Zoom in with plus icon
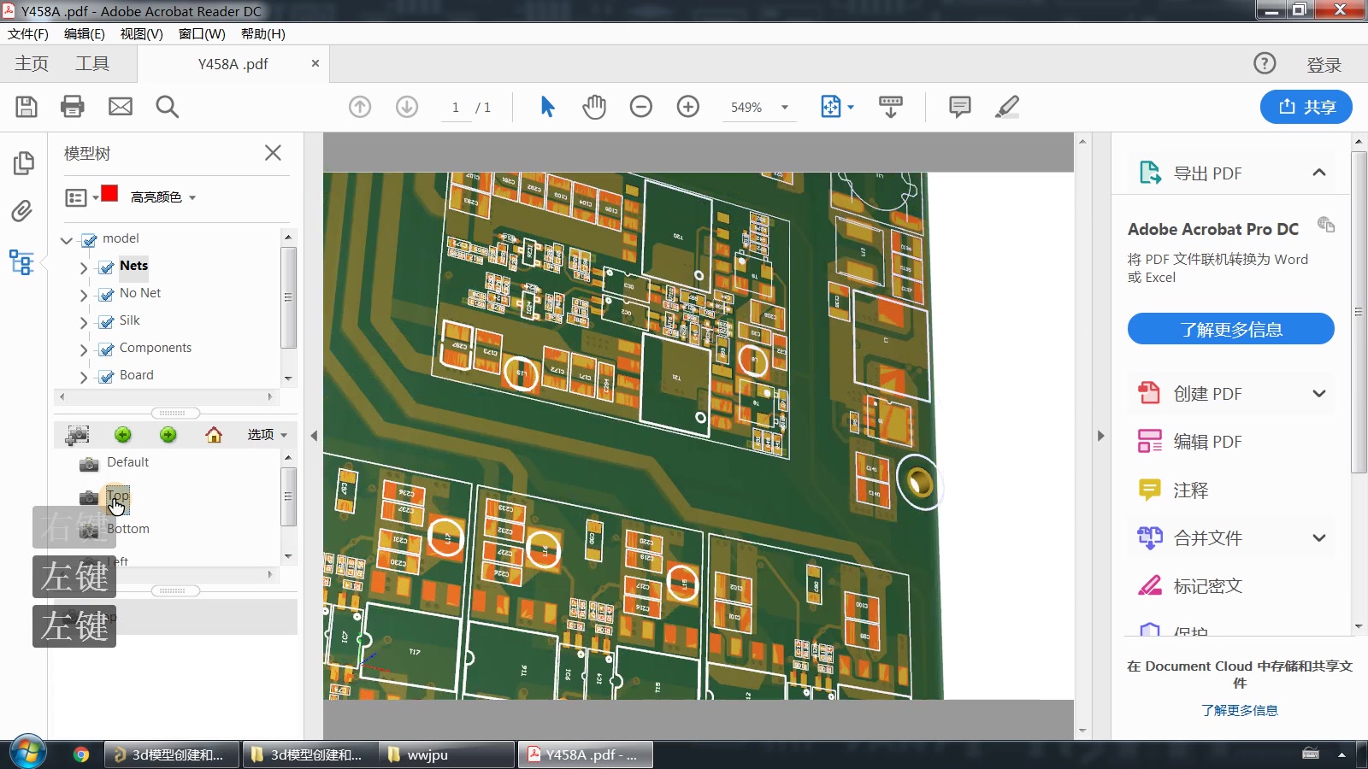The image size is (1368, 769). 688,107
